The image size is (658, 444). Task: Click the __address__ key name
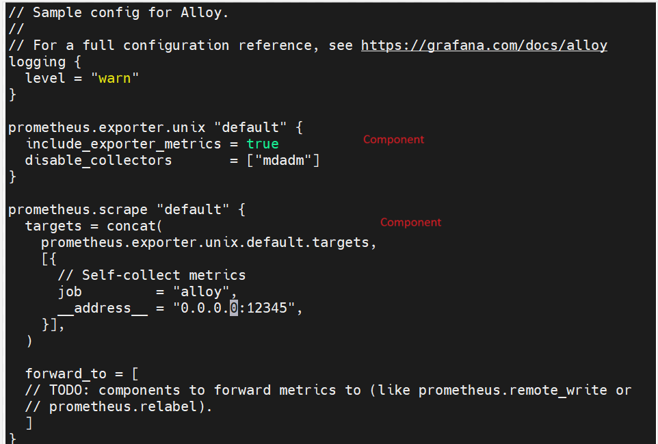(x=103, y=309)
